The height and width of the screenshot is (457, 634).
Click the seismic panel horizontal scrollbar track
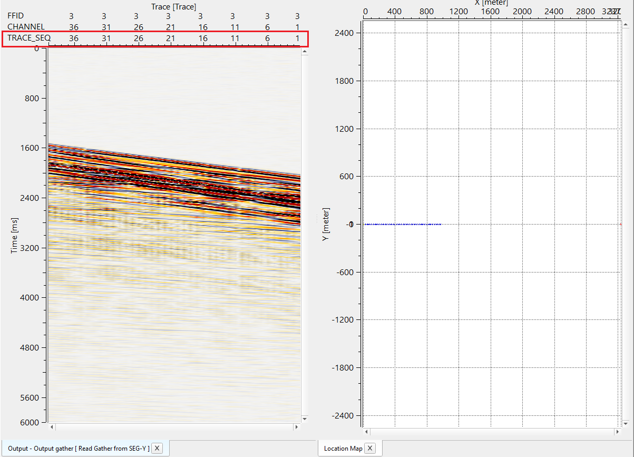point(174,426)
